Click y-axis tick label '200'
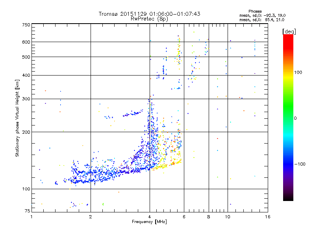Screen dimensions: 315x236 26,132
